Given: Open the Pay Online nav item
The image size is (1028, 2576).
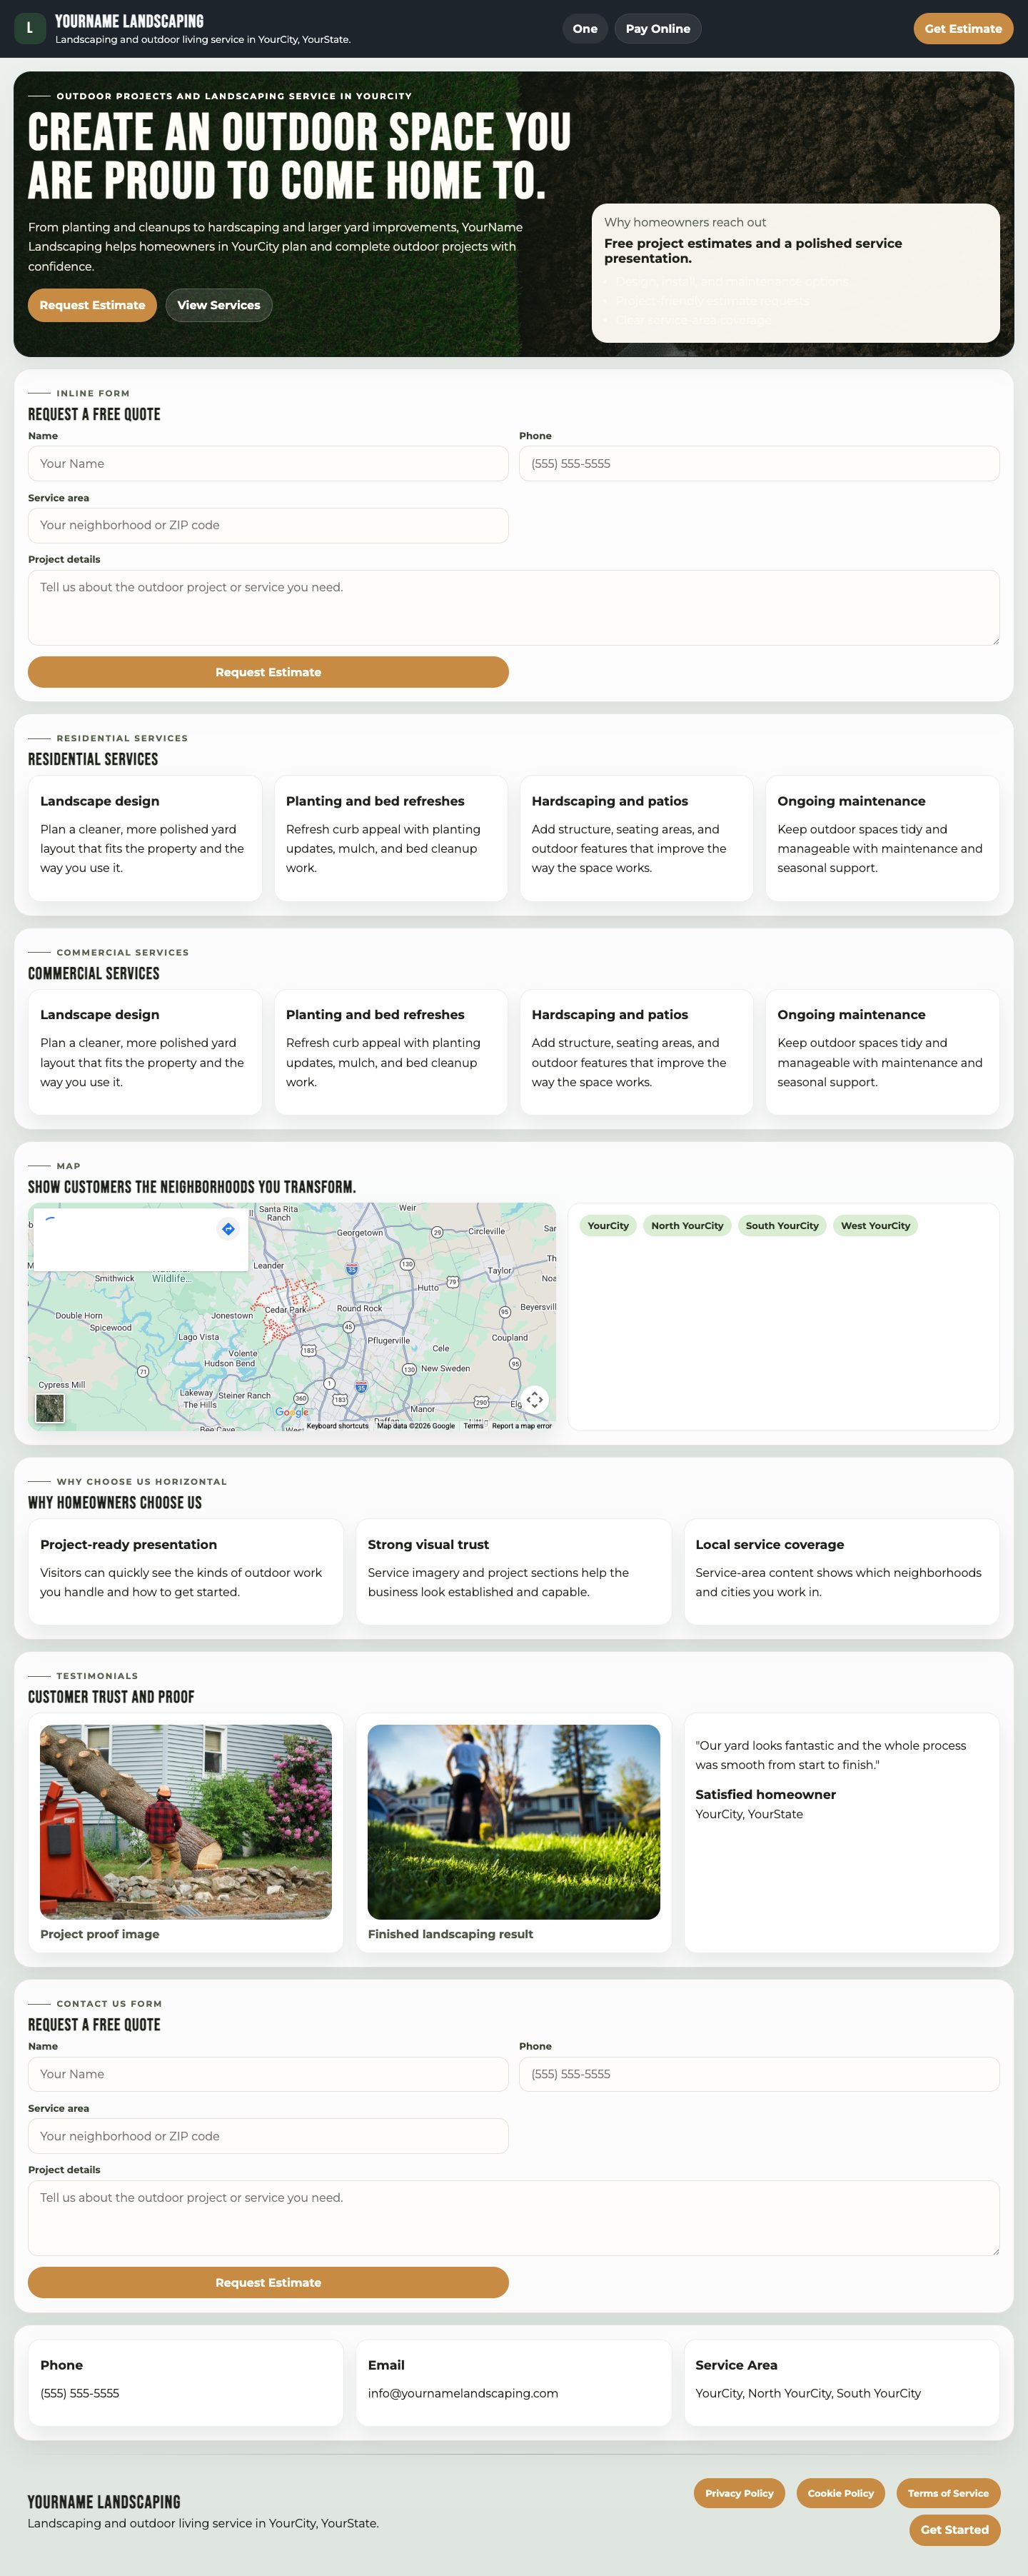Looking at the screenshot, I should point(658,29).
